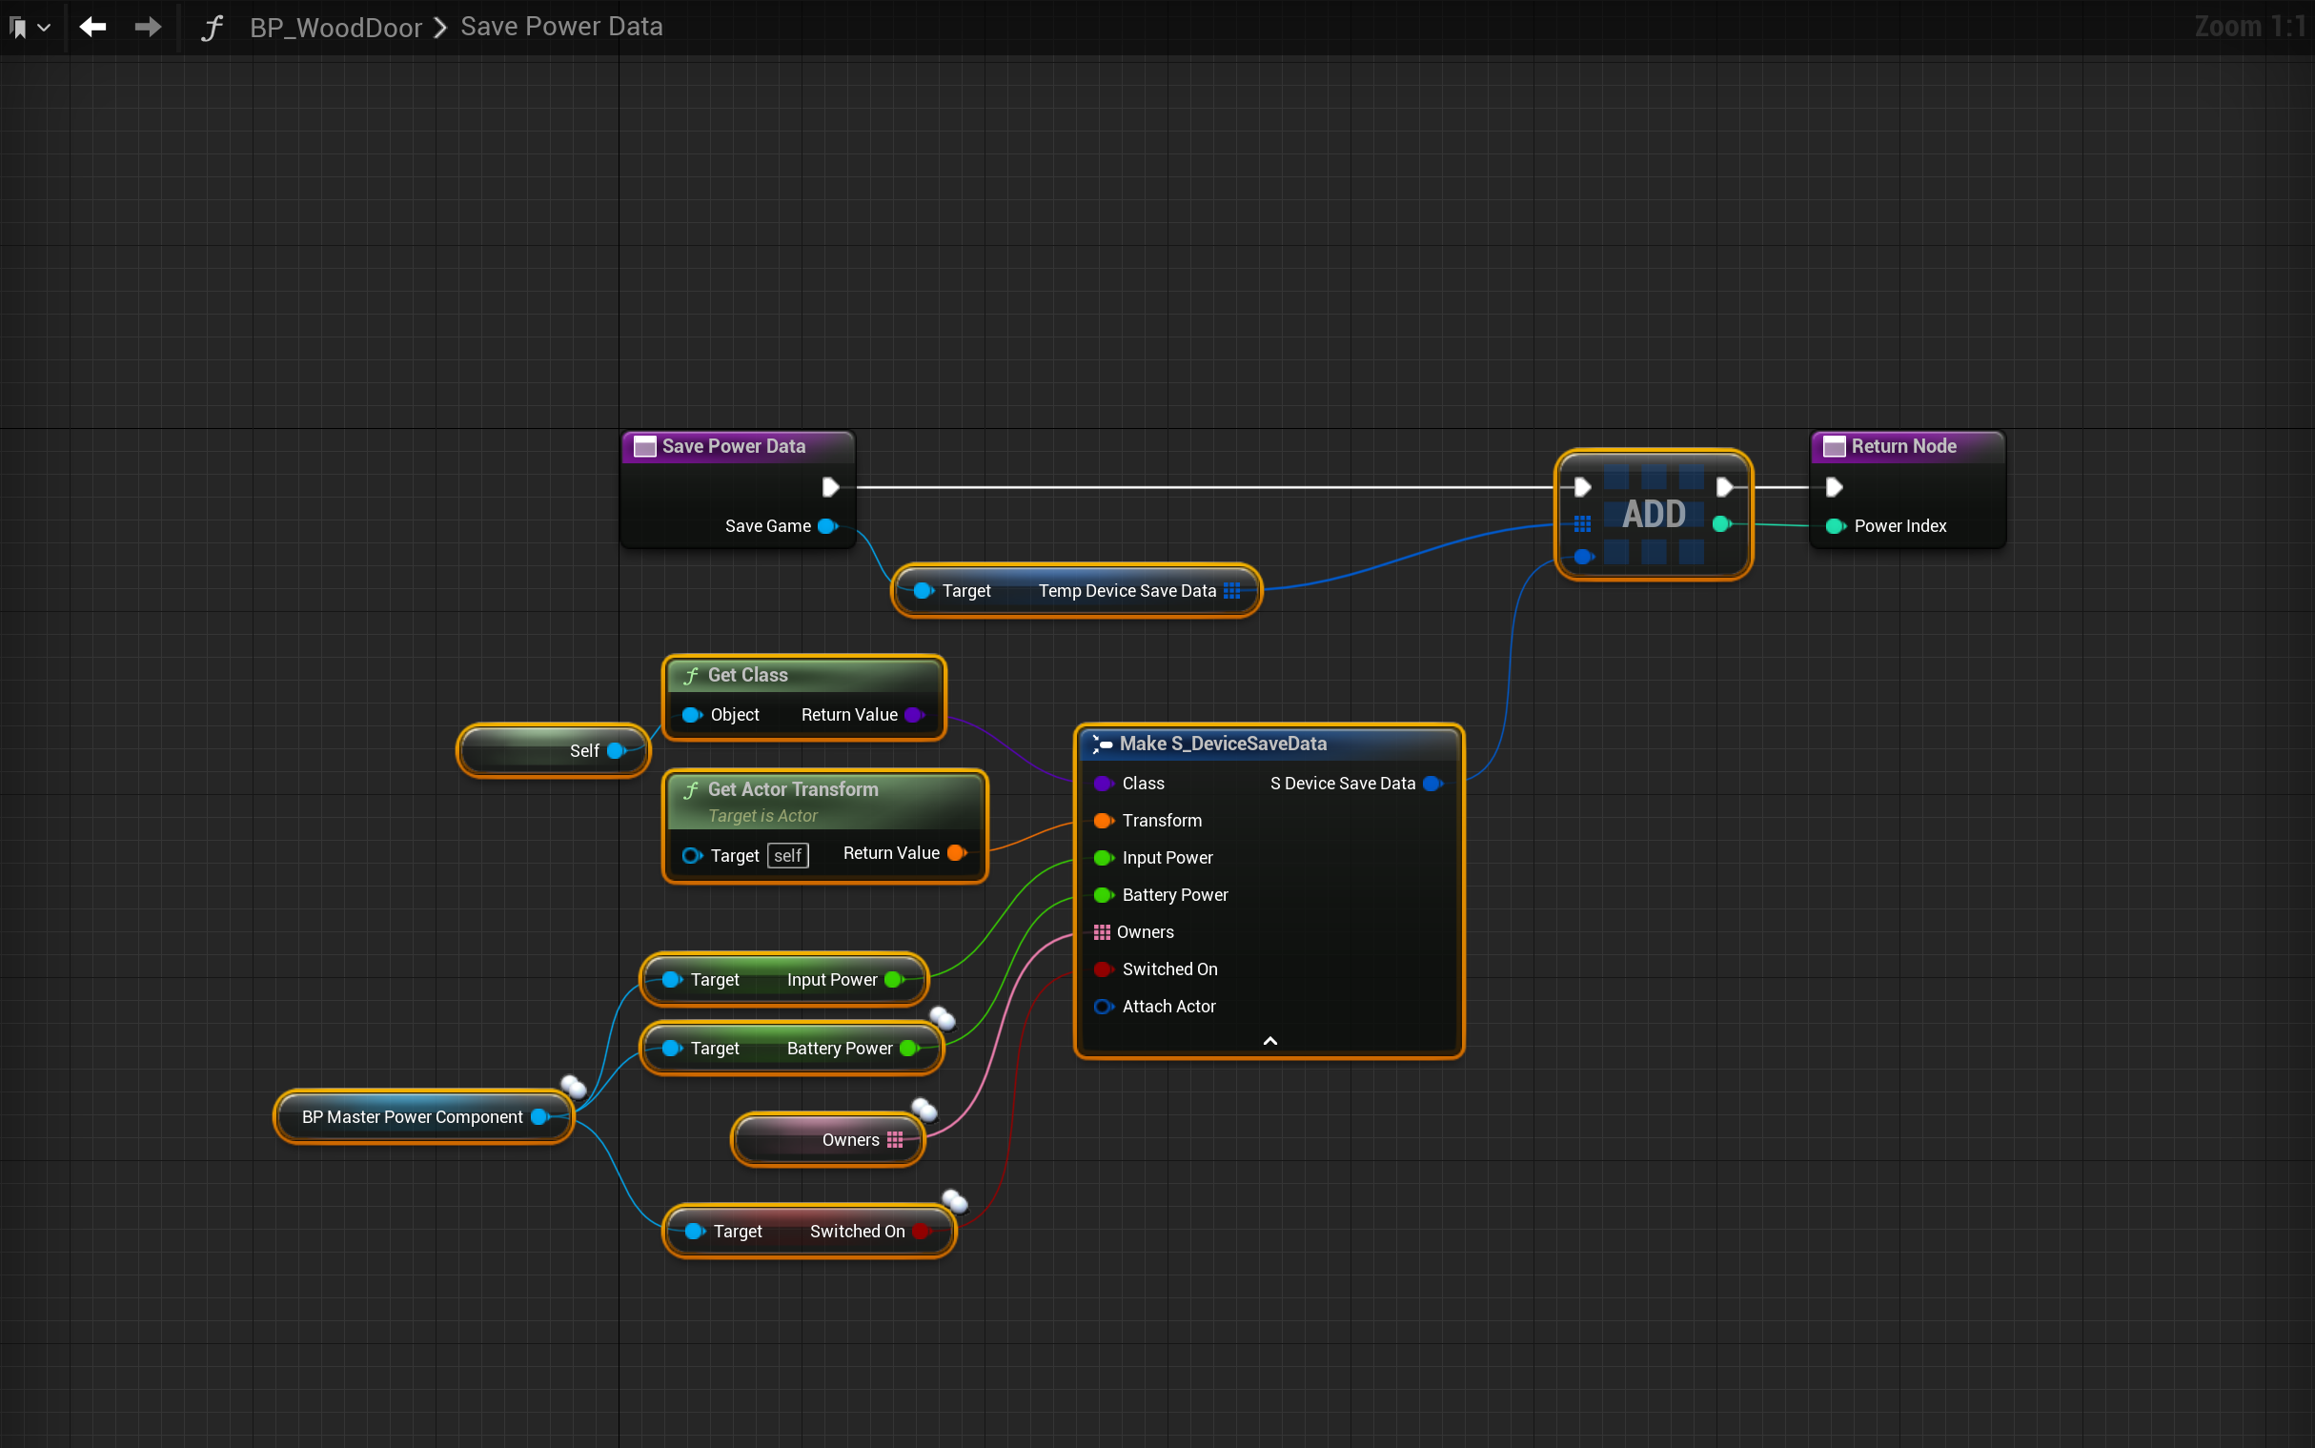2315x1448 pixels.
Task: Click the back navigation arrow
Action: [x=92, y=27]
